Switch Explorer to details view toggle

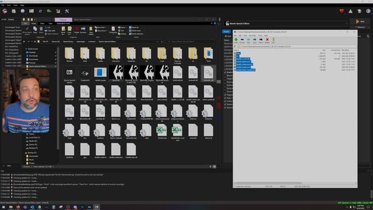(x=210, y=167)
